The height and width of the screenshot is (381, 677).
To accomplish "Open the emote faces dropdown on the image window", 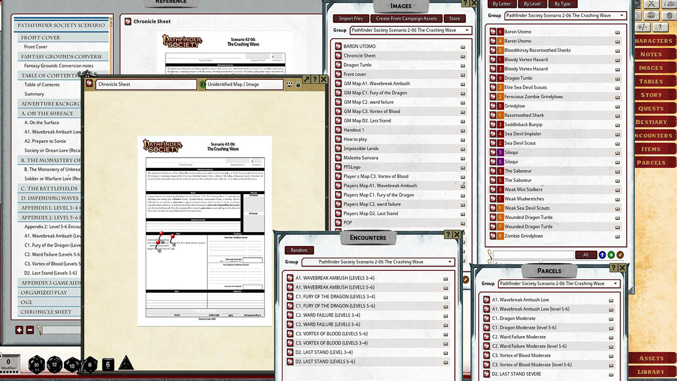I will coord(289,85).
